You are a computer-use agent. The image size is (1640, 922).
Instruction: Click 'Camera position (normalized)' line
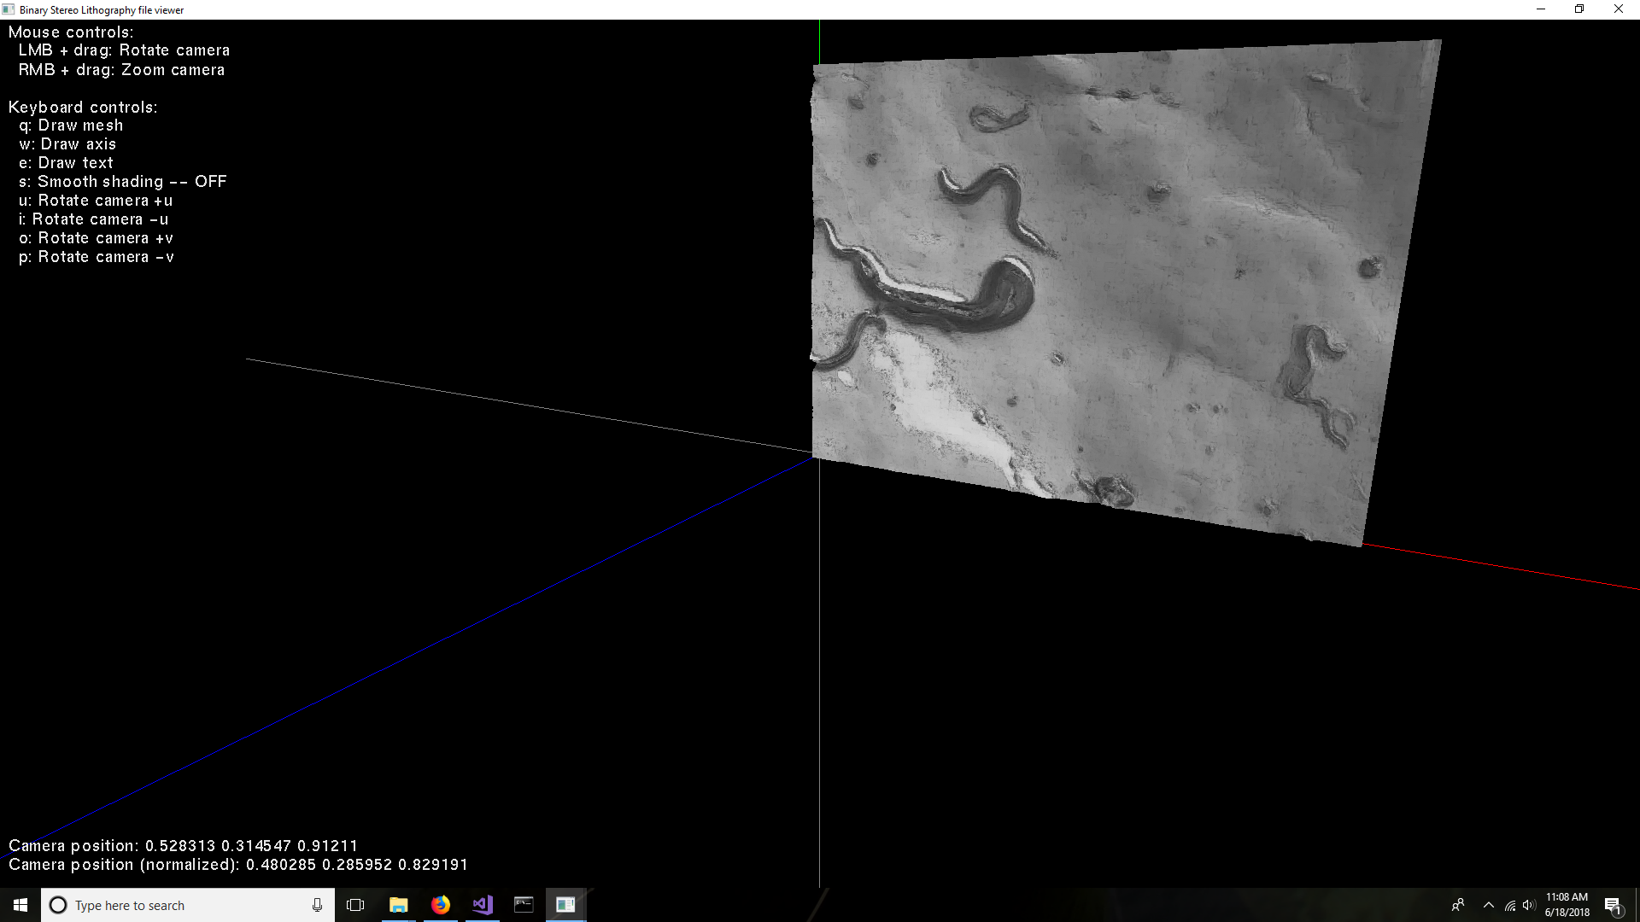pos(238,865)
